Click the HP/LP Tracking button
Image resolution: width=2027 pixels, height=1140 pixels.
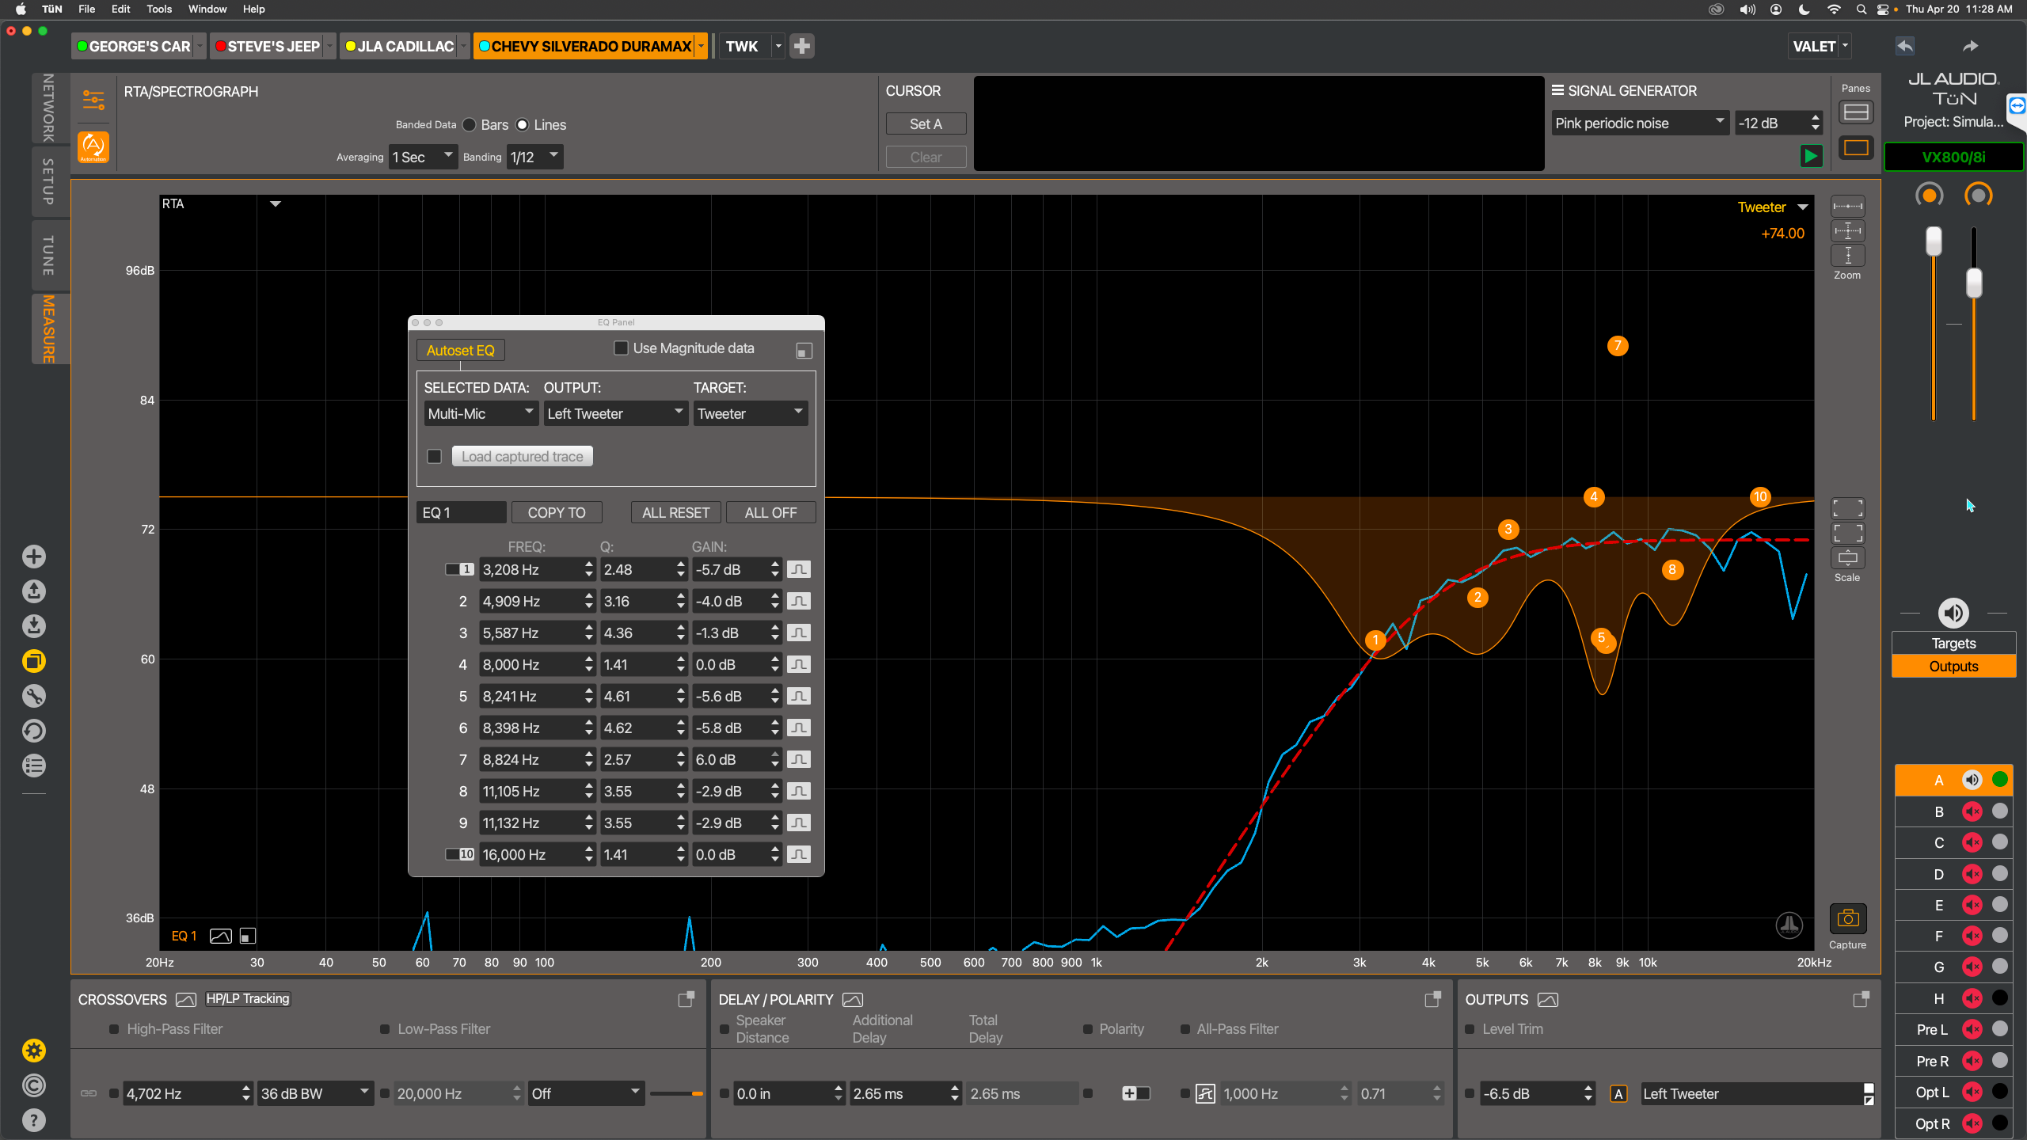248,999
